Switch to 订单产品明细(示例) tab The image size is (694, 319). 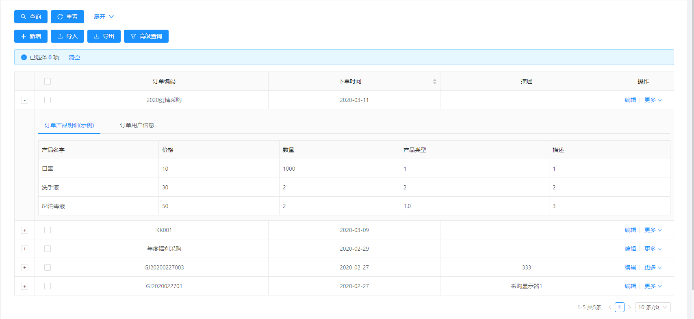[x=69, y=125]
